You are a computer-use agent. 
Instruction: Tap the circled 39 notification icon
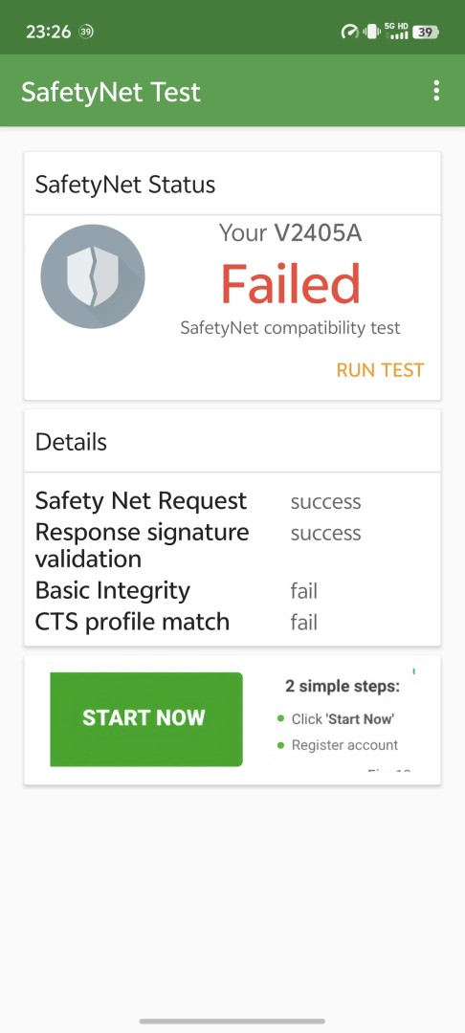[85, 32]
